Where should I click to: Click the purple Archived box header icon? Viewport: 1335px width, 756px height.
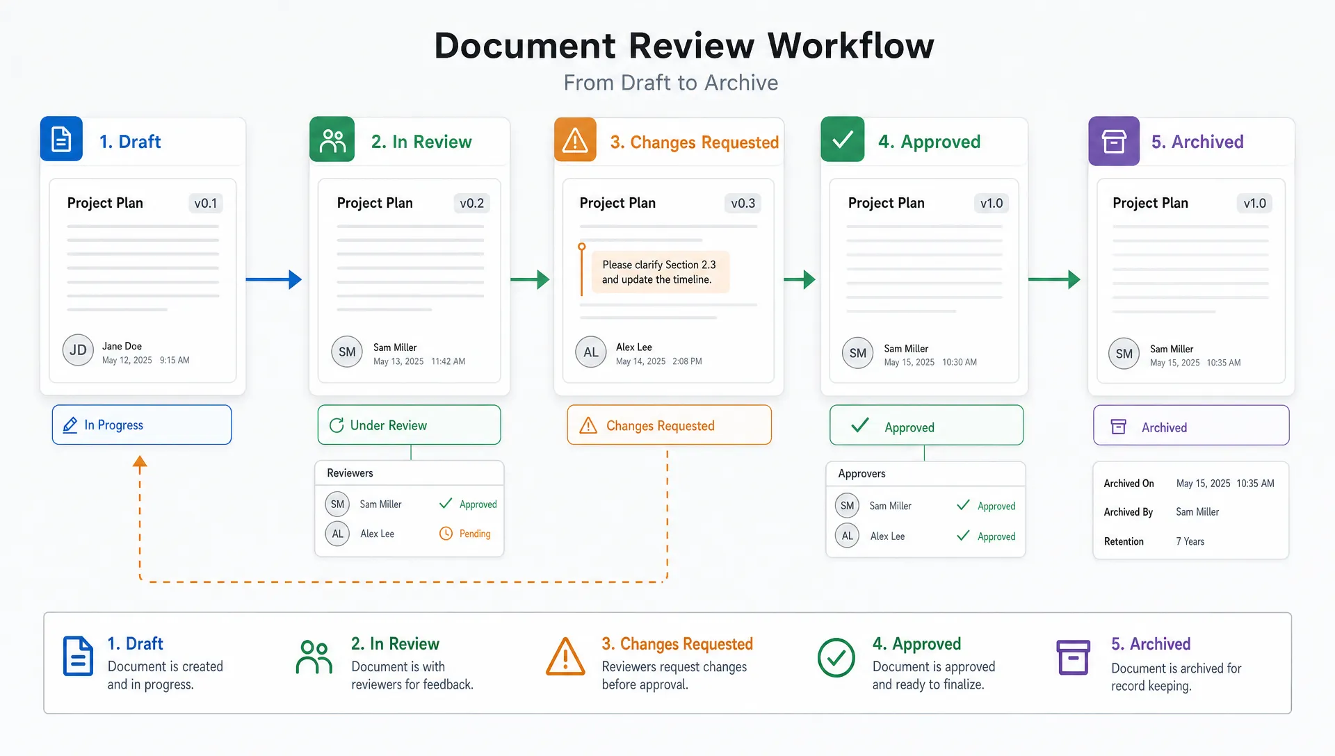coord(1114,141)
